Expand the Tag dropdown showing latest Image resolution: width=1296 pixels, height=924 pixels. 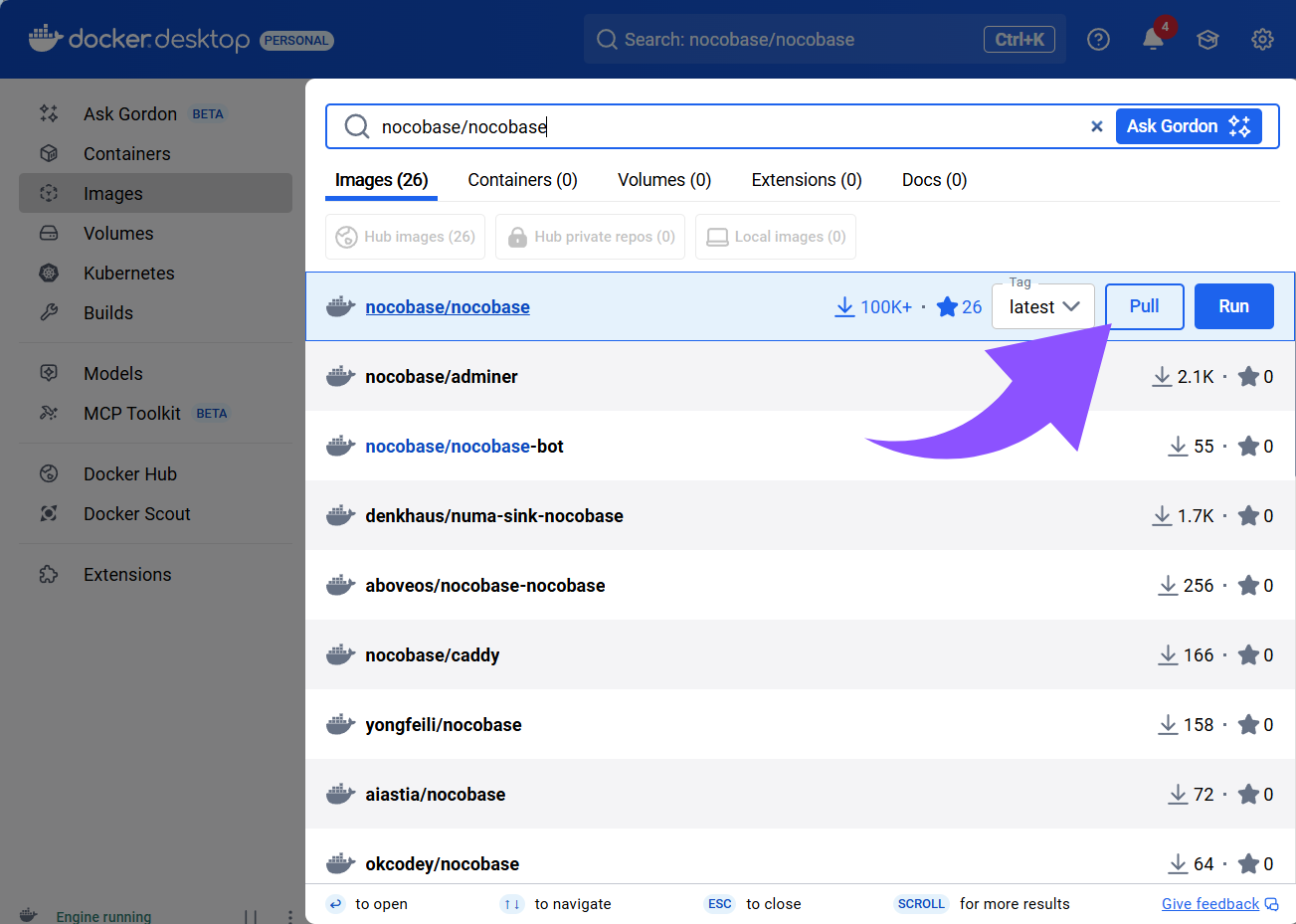point(1042,307)
